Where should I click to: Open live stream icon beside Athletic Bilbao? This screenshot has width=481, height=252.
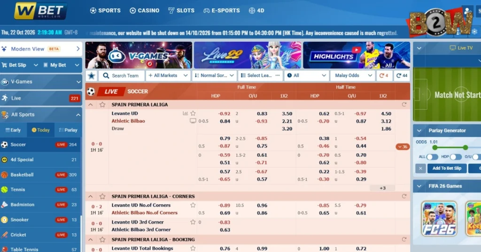pos(193,121)
